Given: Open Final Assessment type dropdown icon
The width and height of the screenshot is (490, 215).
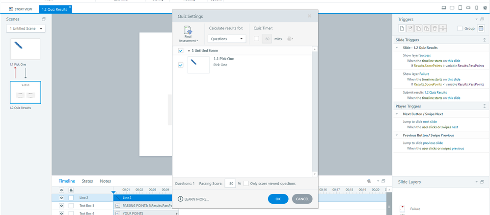Looking at the screenshot, I should [x=188, y=34].
